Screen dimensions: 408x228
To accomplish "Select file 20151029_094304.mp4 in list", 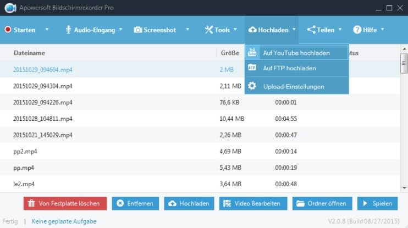I will coord(43,86).
